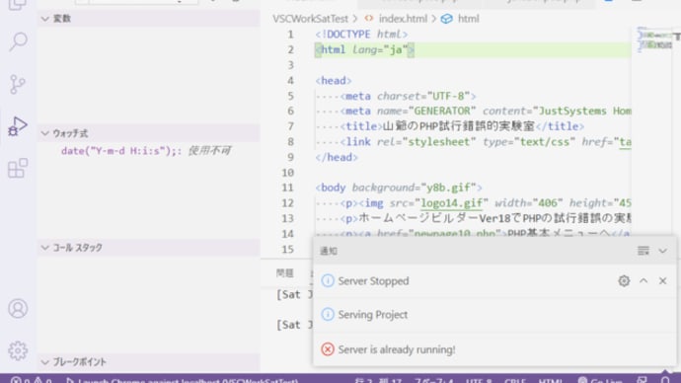Clear all notifications with the list icon
This screenshot has height=383, width=681.
(x=643, y=251)
